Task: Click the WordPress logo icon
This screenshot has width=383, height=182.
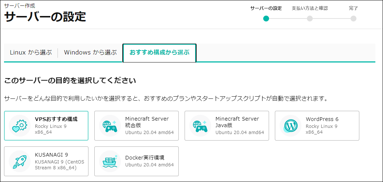Action: click(291, 126)
